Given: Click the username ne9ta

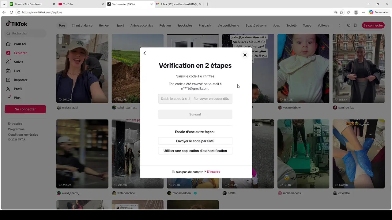Looking at the screenshot, I should (x=232, y=193).
